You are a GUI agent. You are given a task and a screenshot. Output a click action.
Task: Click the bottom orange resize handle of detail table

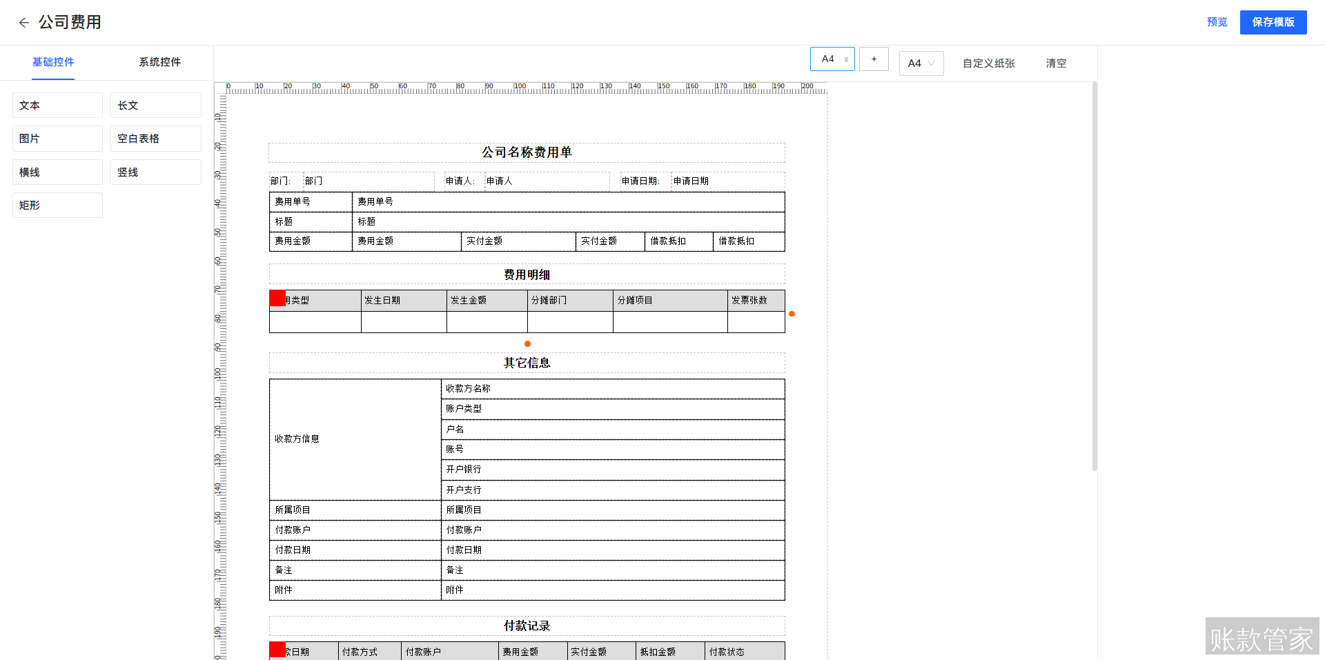pyautogui.click(x=527, y=343)
